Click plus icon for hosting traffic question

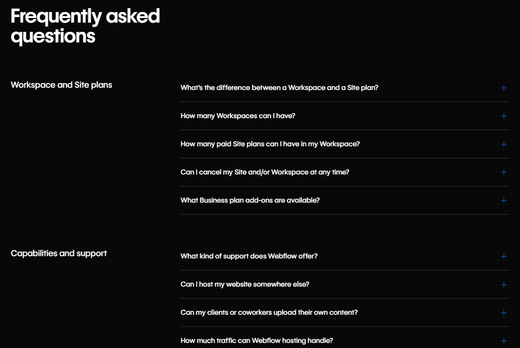click(x=504, y=341)
